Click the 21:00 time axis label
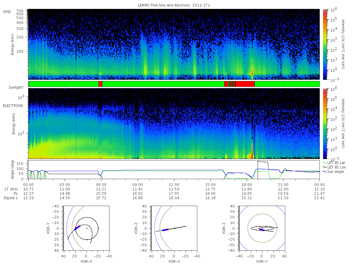This screenshot has height=266, width=355. (x=283, y=184)
